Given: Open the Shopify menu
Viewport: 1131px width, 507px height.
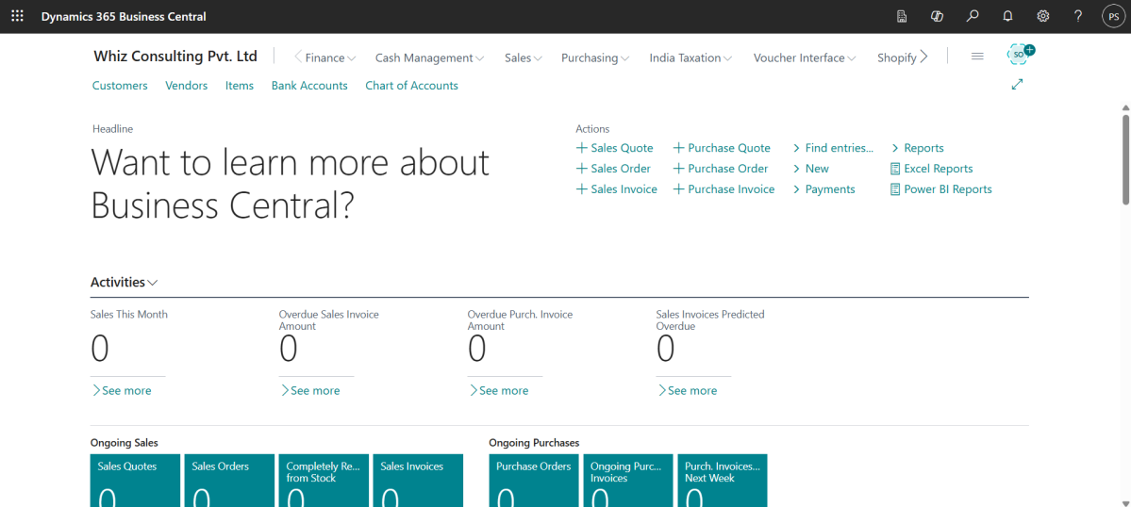Looking at the screenshot, I should coord(896,57).
